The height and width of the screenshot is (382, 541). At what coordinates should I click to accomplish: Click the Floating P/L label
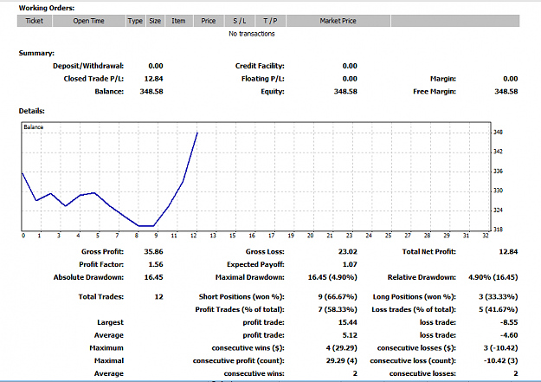[x=263, y=79]
